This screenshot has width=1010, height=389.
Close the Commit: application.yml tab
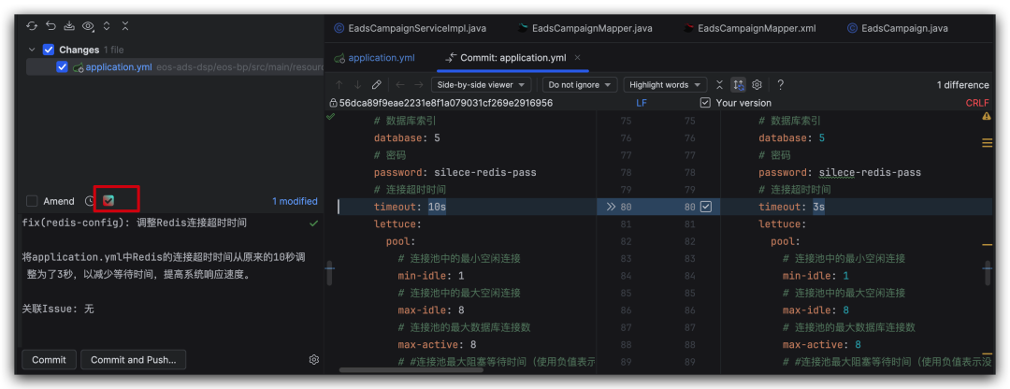coord(577,58)
